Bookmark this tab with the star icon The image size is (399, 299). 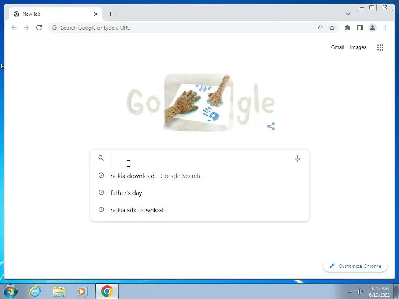(332, 28)
